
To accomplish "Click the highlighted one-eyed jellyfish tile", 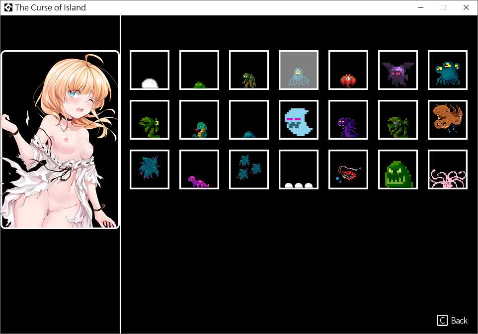I will pyautogui.click(x=299, y=70).
